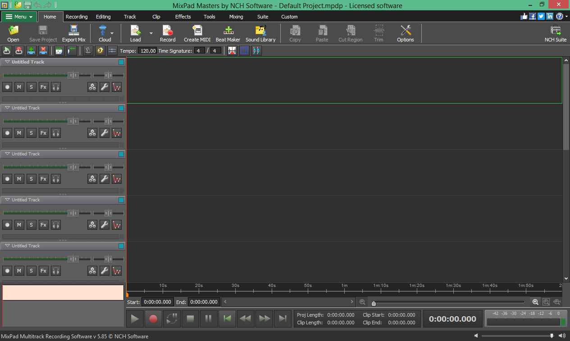Image resolution: width=570 pixels, height=341 pixels.
Task: Click the Export Mix button
Action: pos(73,33)
